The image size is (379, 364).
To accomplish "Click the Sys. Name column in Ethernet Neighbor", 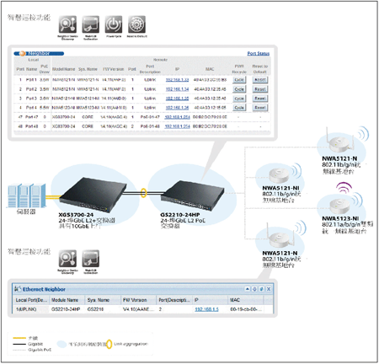I will click(x=103, y=300).
